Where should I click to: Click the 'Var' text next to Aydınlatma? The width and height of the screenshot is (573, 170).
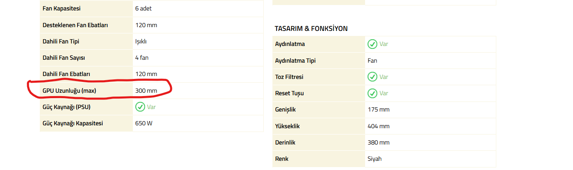[384, 44]
